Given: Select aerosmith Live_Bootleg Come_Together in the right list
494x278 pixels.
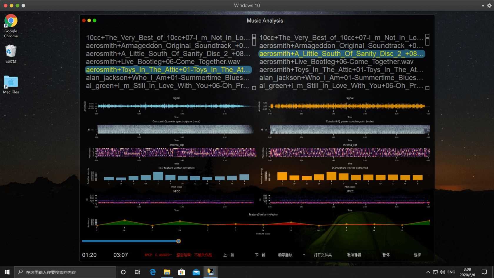Looking at the screenshot, I should [x=336, y=62].
